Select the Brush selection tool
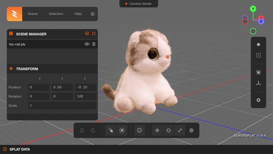 pyautogui.click(x=122, y=130)
